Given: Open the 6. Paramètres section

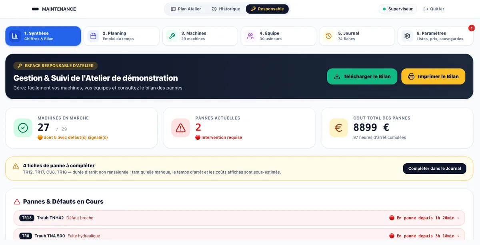Looking at the screenshot, I should tap(435, 36).
